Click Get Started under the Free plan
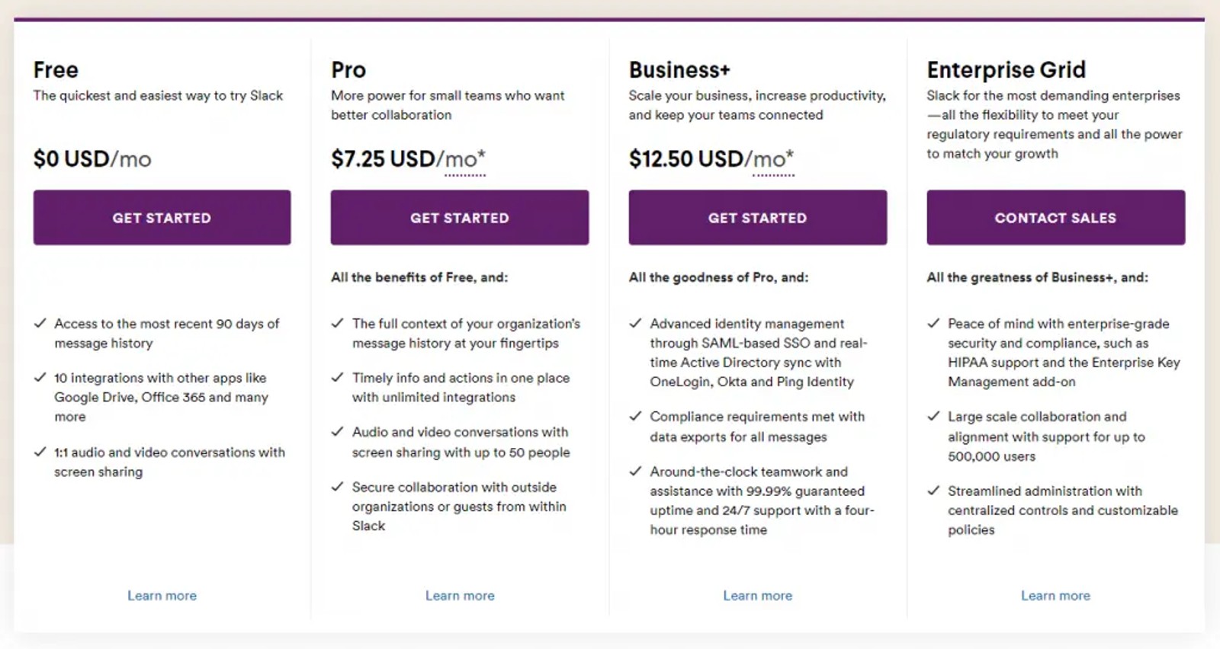Screen dimensions: 1220x649 pyautogui.click(x=162, y=218)
